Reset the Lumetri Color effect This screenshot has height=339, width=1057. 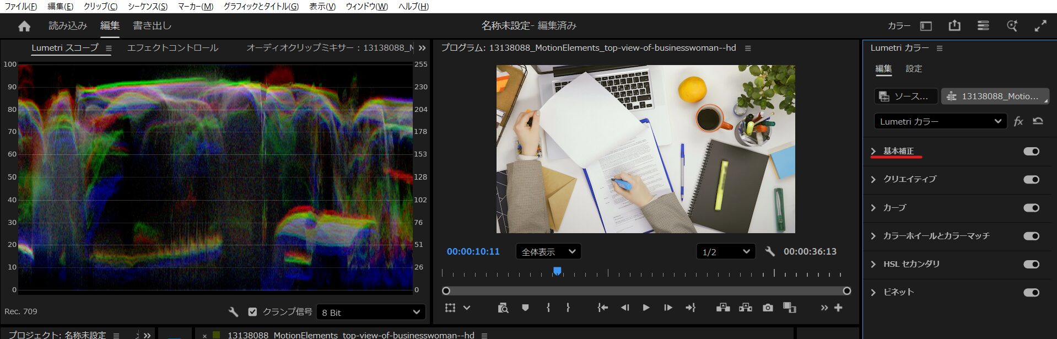(x=1038, y=121)
